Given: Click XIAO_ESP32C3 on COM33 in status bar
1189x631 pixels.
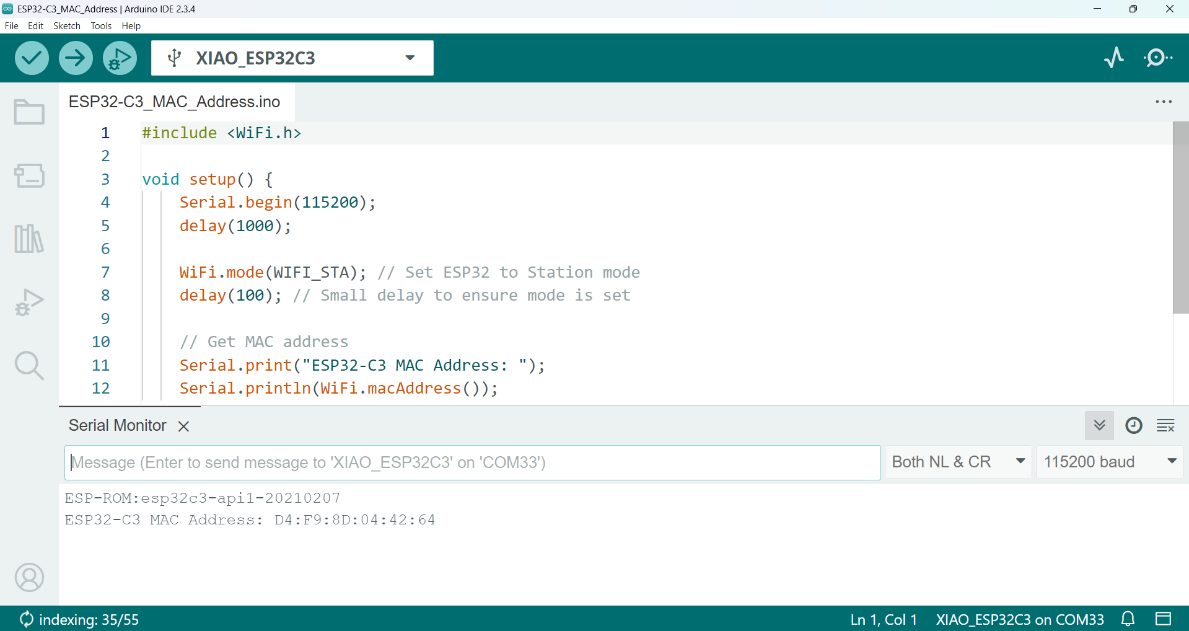Looking at the screenshot, I should click(1020, 619).
